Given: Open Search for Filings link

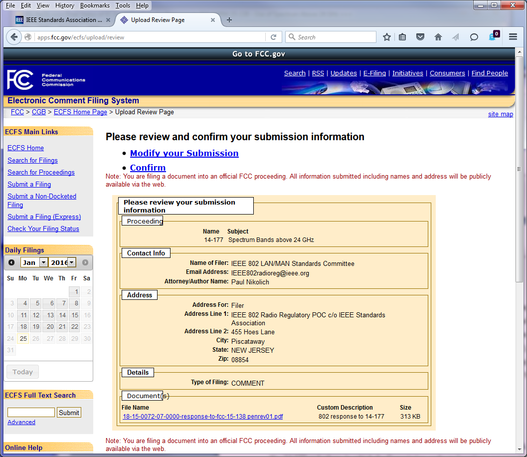Looking at the screenshot, I should (x=32, y=161).
